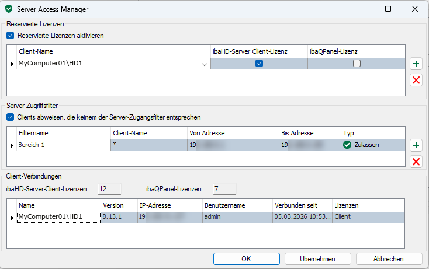This screenshot has height=269, width=429.
Task: Select the client connection row arrow indicator
Action: click(x=12, y=217)
